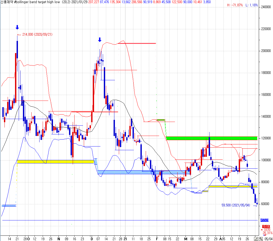Click the #bollinger band target high low title
This screenshot has width=273, height=241.
(37, 2)
